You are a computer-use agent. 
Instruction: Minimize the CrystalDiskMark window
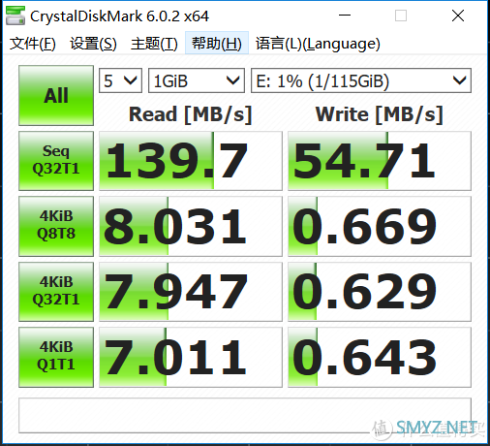(345, 16)
